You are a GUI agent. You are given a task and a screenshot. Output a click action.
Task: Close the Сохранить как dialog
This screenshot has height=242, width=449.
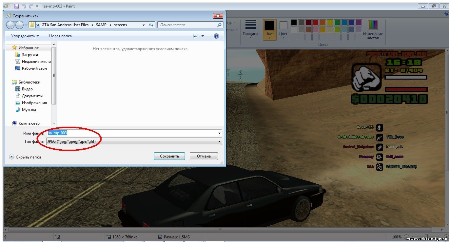(x=218, y=16)
